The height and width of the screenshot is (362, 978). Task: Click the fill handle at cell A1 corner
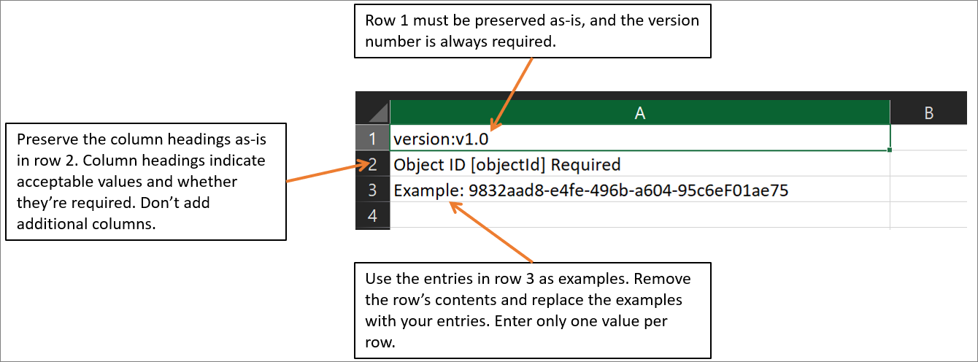[890, 150]
